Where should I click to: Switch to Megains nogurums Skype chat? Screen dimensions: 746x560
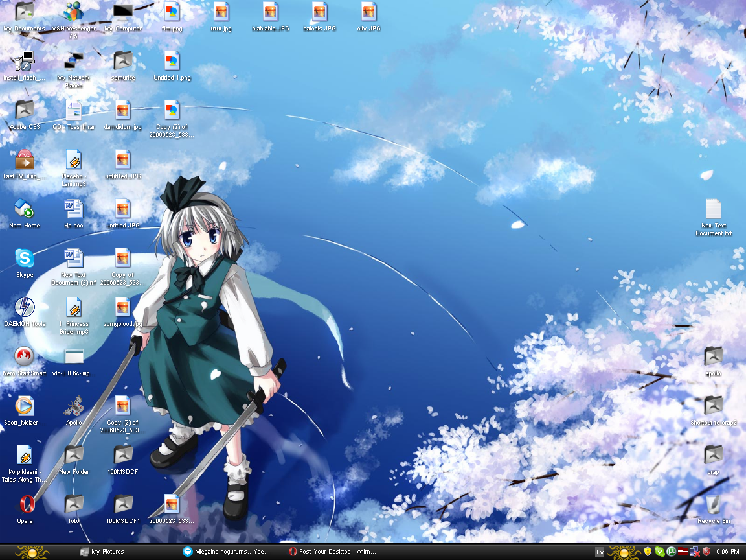coord(227,552)
